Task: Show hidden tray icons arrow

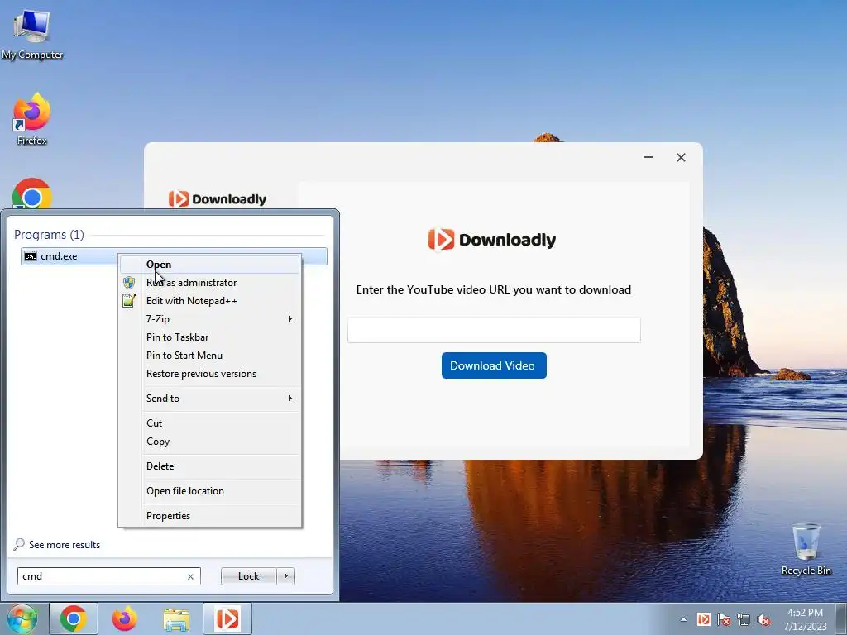Action: click(683, 619)
